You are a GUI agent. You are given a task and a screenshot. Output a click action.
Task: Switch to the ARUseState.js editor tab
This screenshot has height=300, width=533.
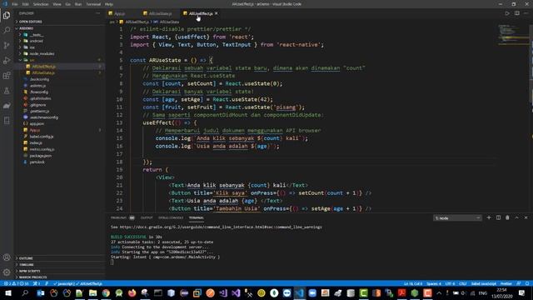click(x=160, y=13)
